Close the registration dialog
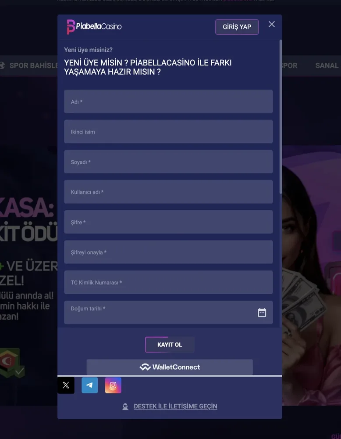 272,24
